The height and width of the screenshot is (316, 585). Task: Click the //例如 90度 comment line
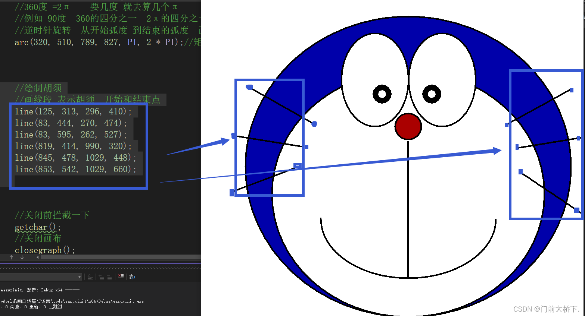[108, 18]
